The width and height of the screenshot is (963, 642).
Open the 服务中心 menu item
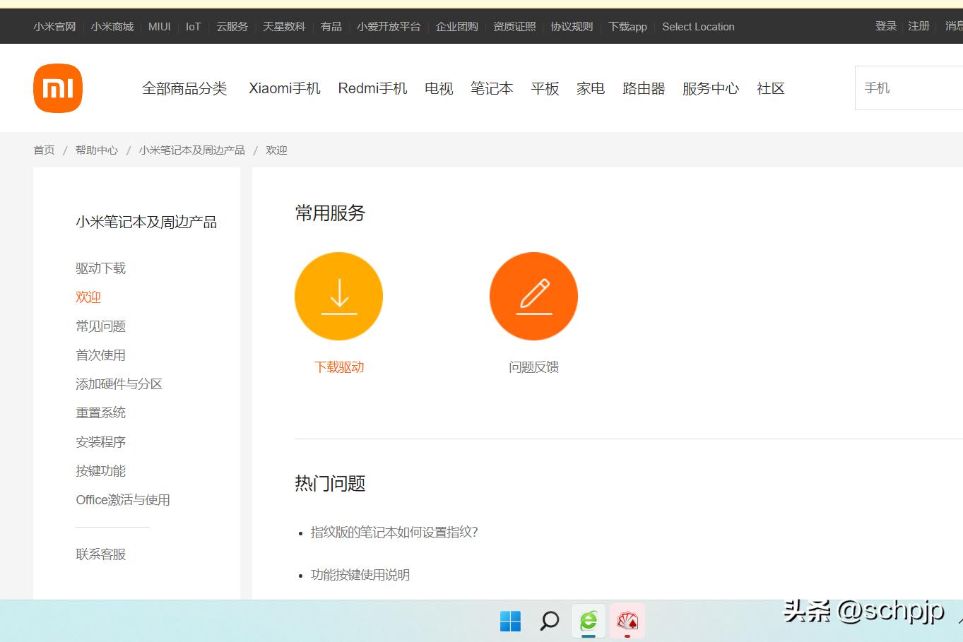point(710,88)
